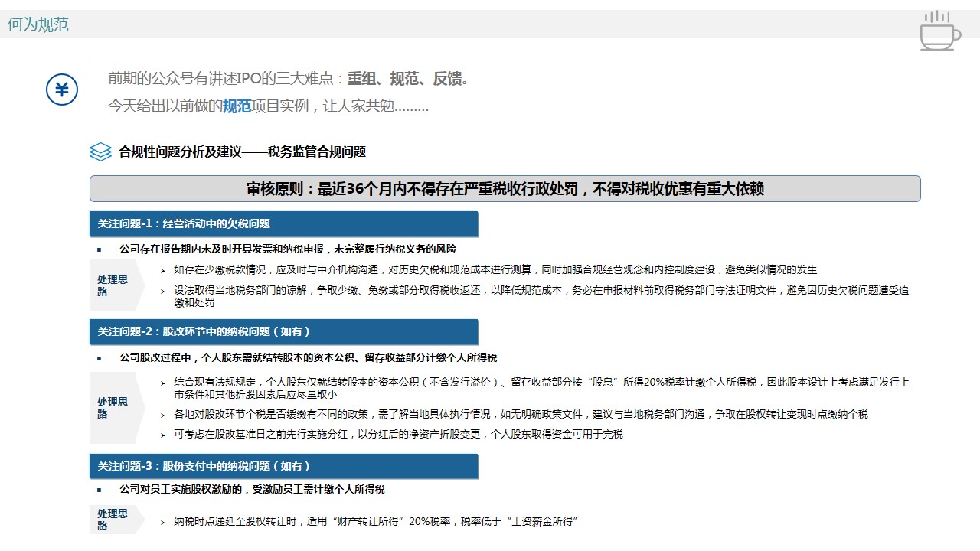
Task: Select heading 合规性问题分析及建议——税务监管合规问题
Action: pyautogui.click(x=243, y=152)
